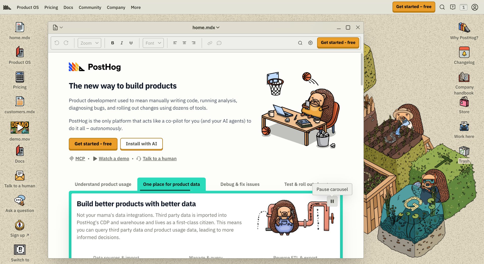Align text left
Image resolution: width=484 pixels, height=264 pixels.
175,43
